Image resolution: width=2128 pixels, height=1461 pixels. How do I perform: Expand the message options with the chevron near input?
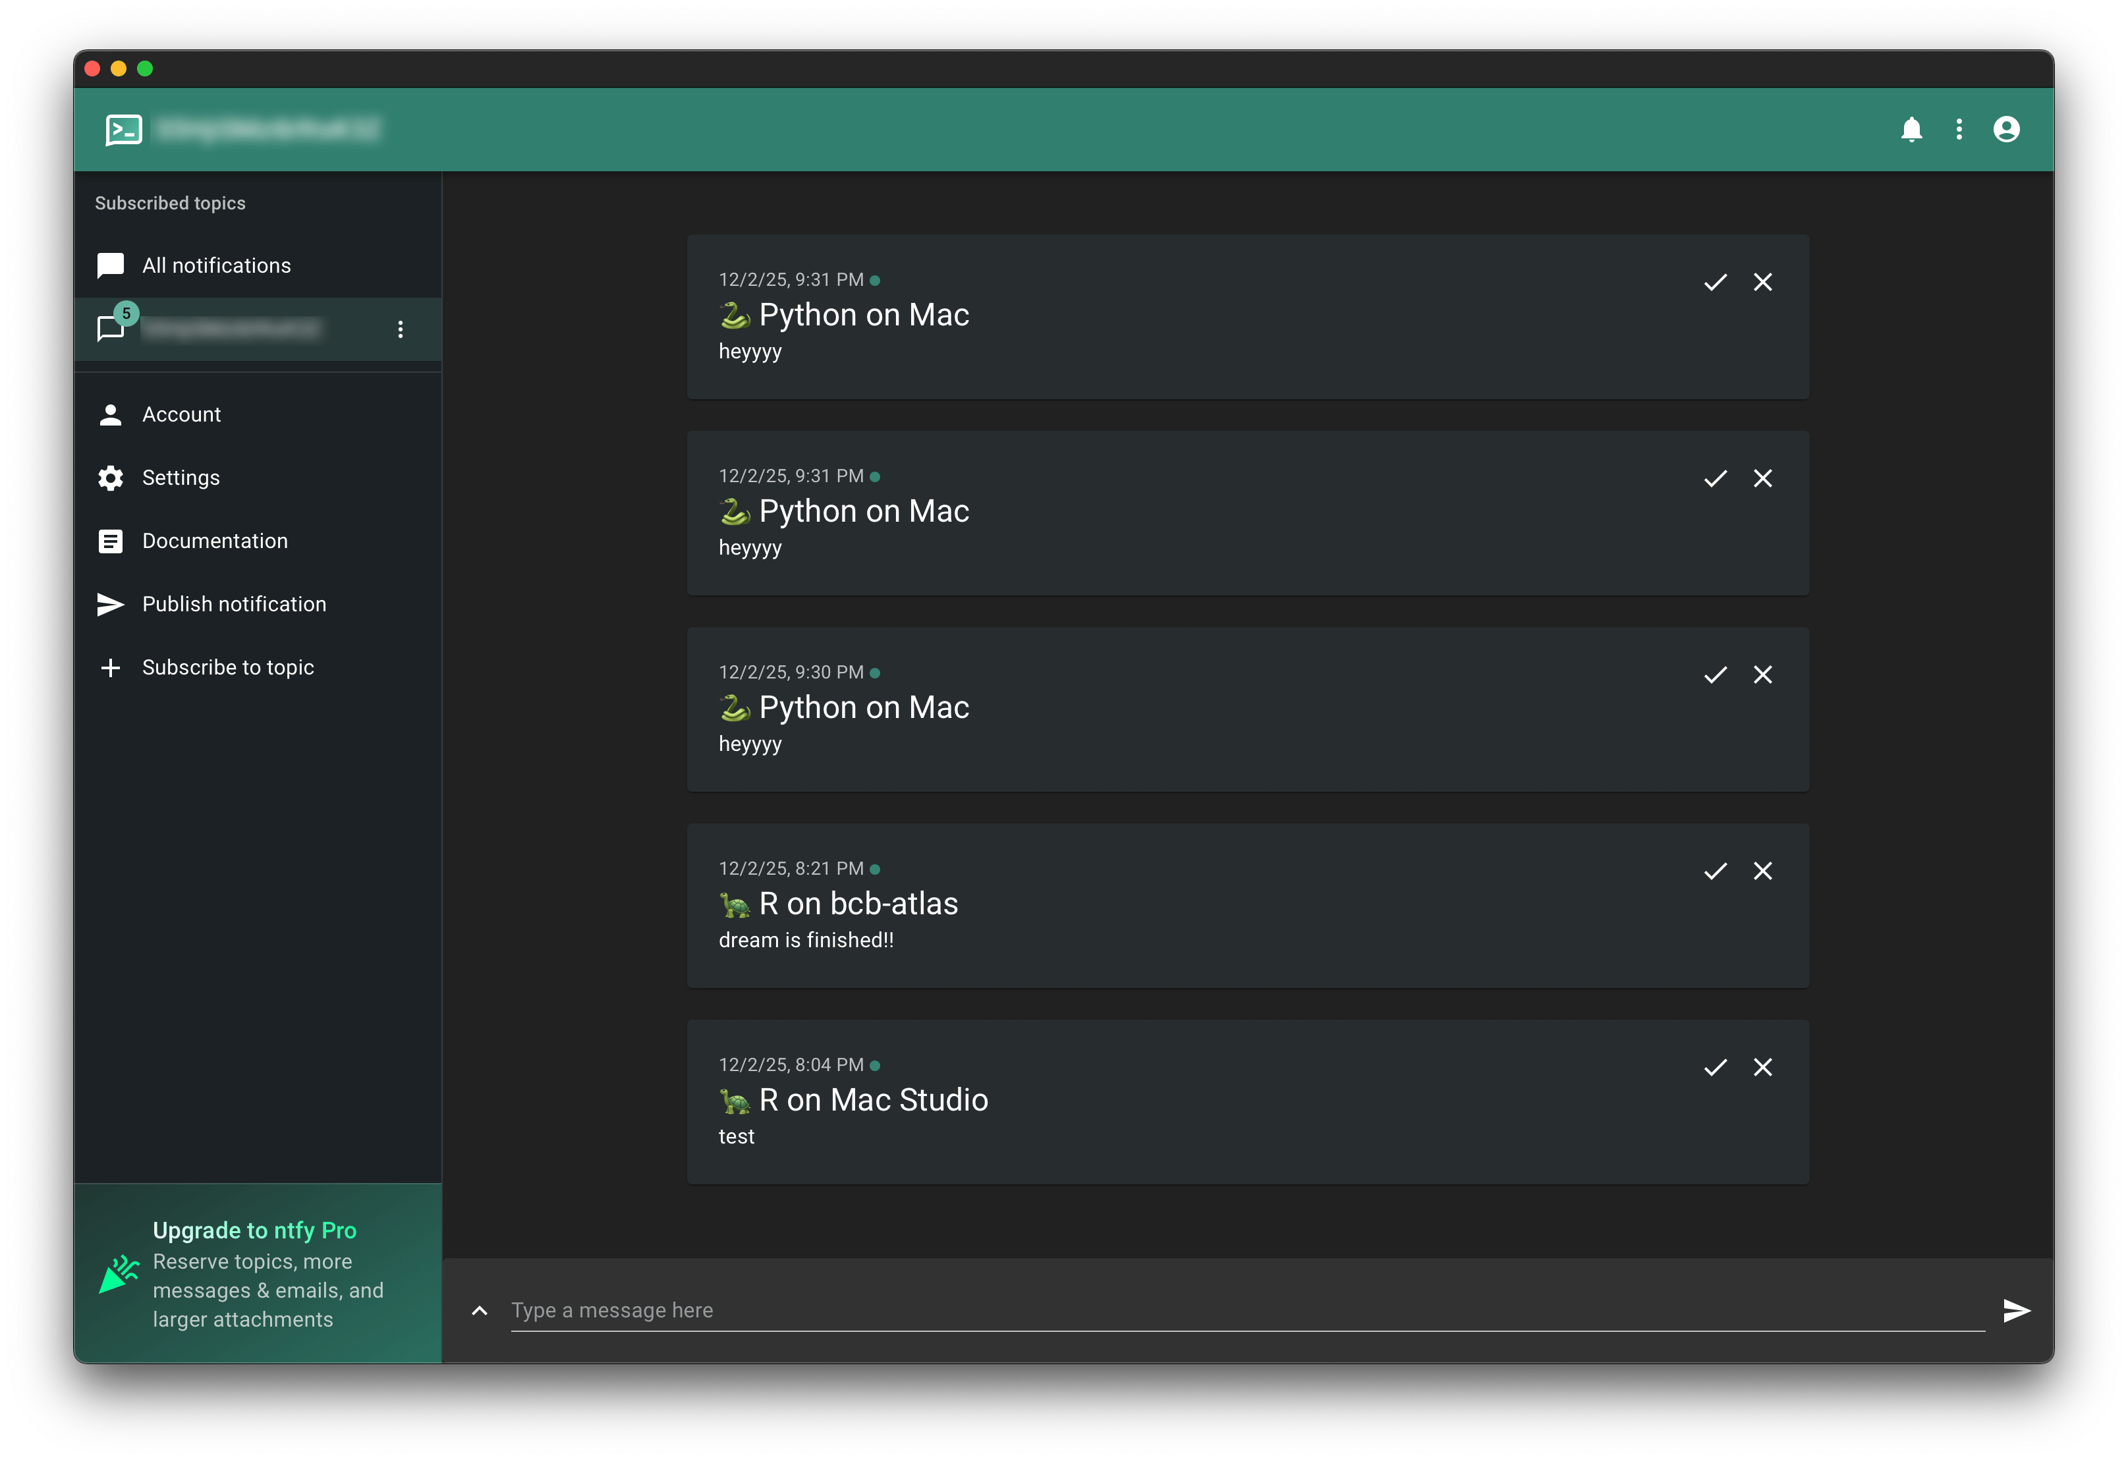pyautogui.click(x=479, y=1310)
